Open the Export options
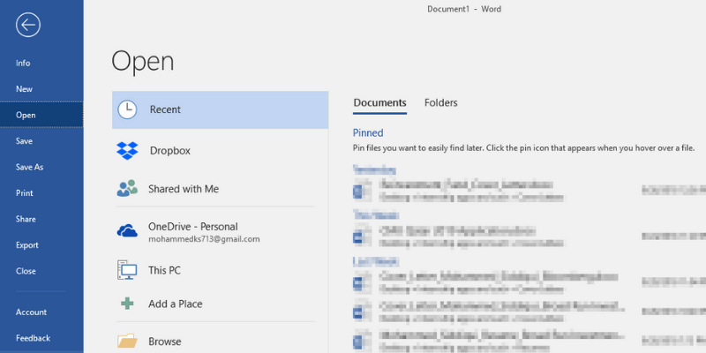 (27, 245)
